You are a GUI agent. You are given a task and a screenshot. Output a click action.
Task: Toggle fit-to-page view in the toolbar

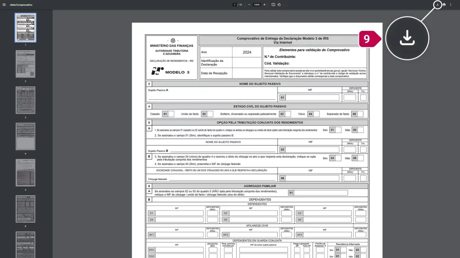[272, 5]
